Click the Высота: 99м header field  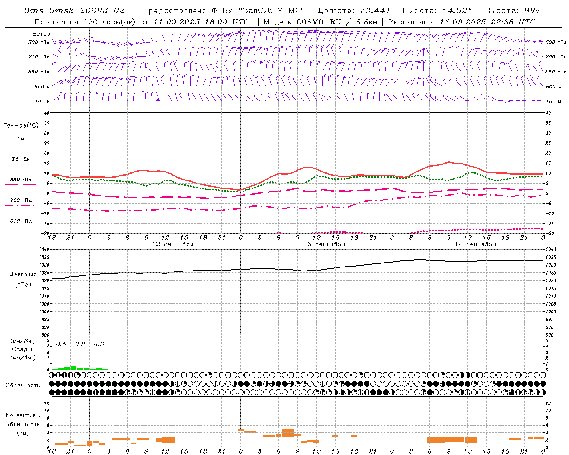pyautogui.click(x=513, y=11)
